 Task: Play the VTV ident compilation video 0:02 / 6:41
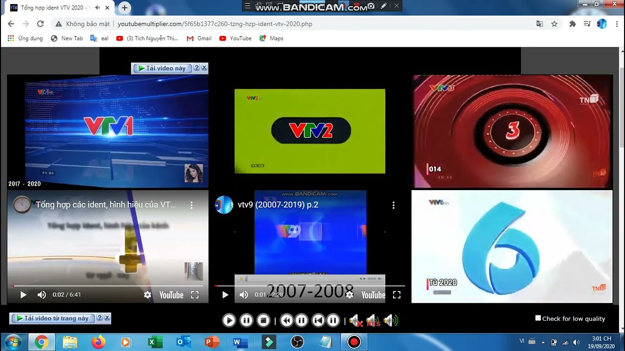point(23,294)
